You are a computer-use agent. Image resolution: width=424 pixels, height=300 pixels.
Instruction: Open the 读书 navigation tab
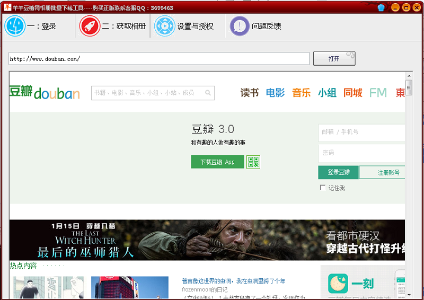point(250,93)
